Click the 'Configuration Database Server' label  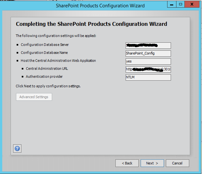(x=45, y=45)
